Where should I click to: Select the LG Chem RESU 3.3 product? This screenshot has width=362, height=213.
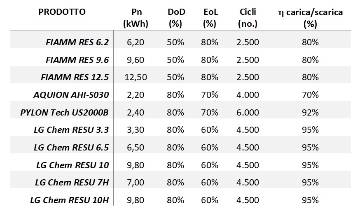(x=71, y=130)
